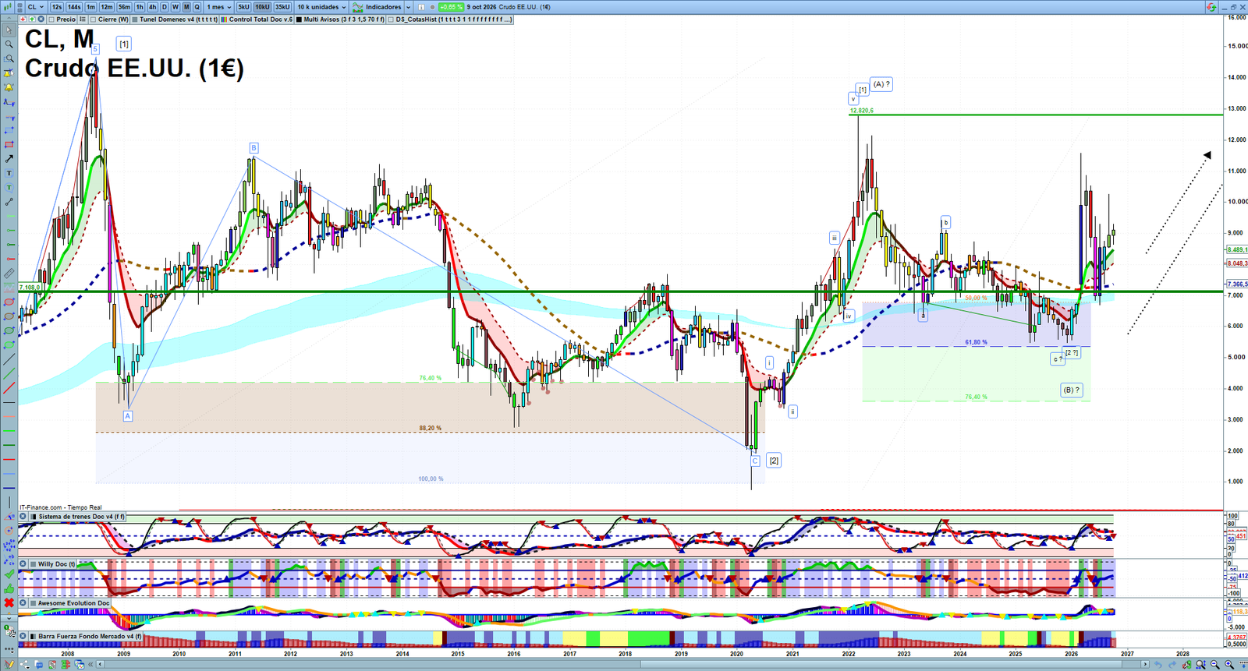Select the pointer cursor tool

coord(9,30)
